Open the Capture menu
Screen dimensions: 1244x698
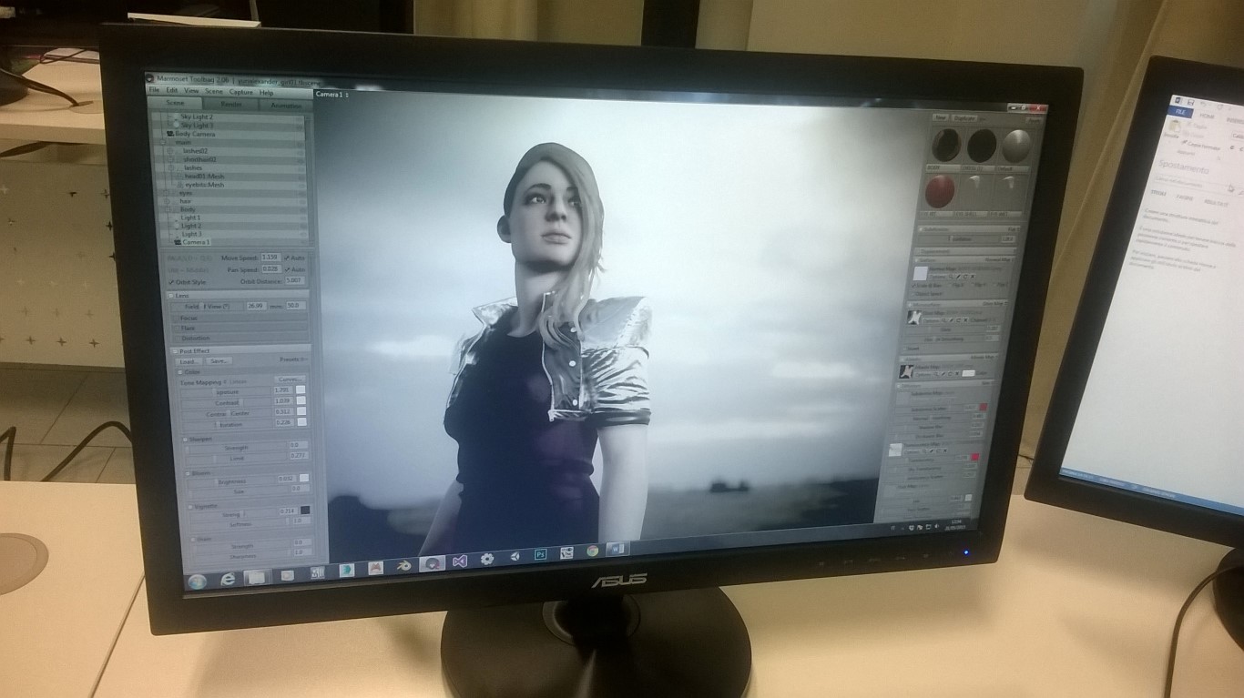pos(241,92)
